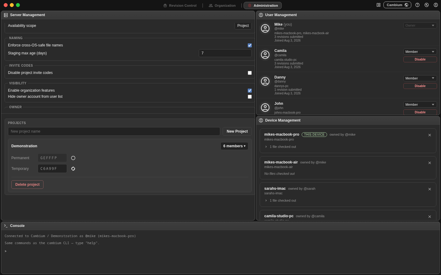Image resolution: width=441 pixels, height=275 pixels.
Task: Click text "No files checked out"
Action: pyautogui.click(x=279, y=174)
